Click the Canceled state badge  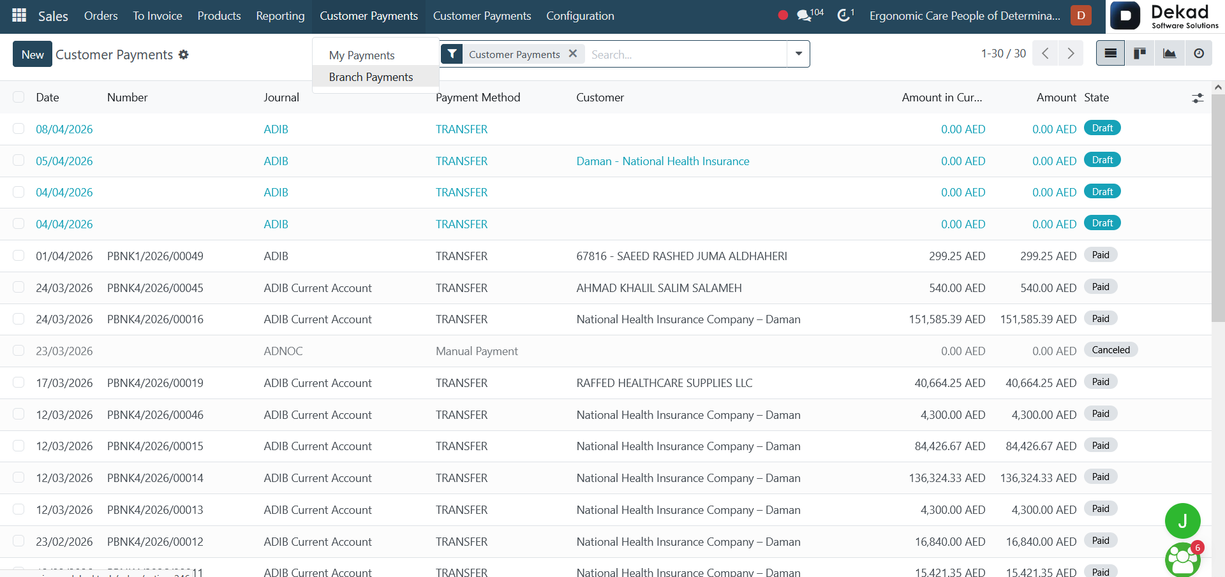[x=1111, y=350]
